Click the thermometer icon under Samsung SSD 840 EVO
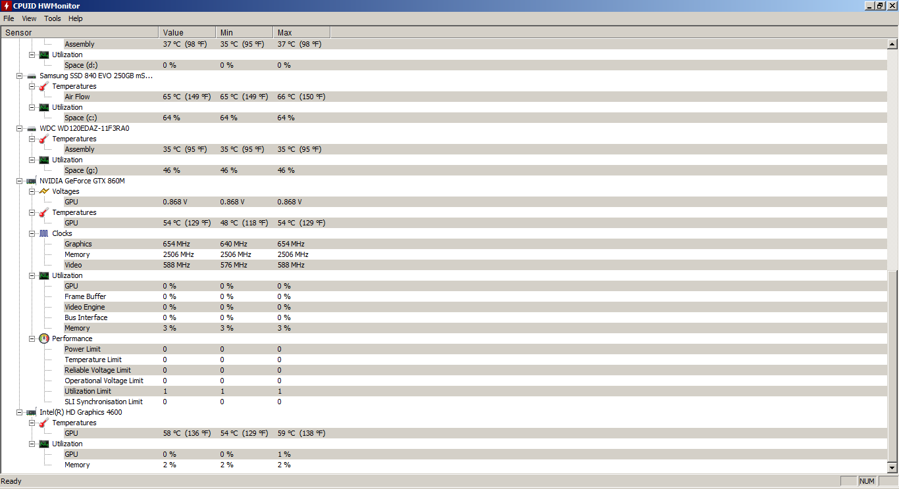Viewport: 899px width, 489px height. (x=44, y=86)
